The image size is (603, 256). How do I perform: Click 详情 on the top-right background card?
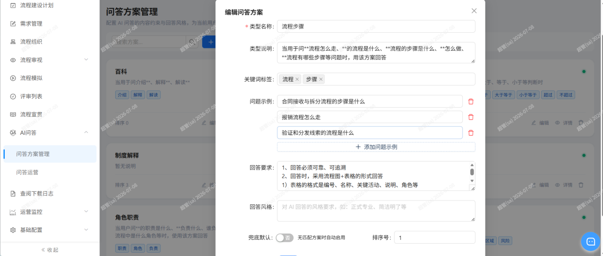[x=563, y=123]
